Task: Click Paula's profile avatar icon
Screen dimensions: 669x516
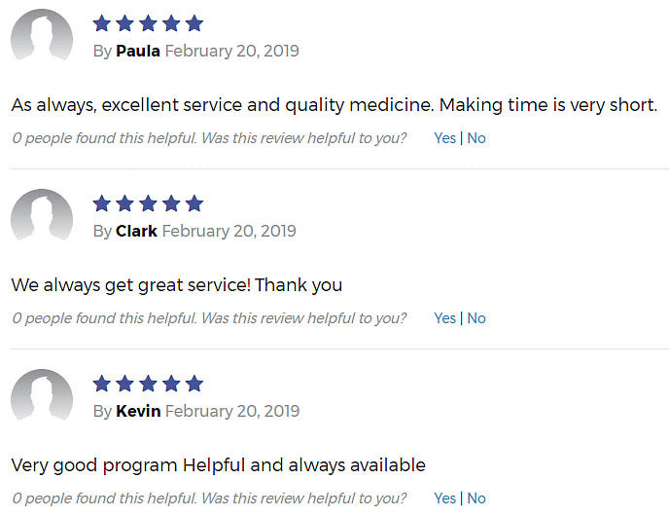Action: tap(42, 35)
